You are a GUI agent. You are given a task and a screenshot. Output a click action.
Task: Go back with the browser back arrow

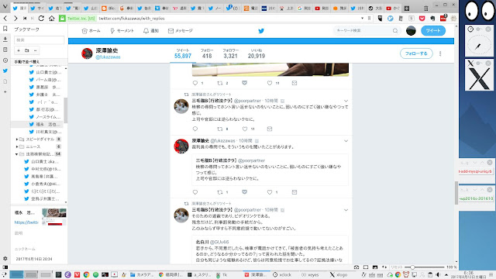pyautogui.click(x=5, y=19)
